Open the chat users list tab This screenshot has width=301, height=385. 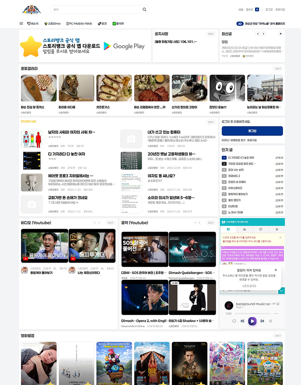244,229
